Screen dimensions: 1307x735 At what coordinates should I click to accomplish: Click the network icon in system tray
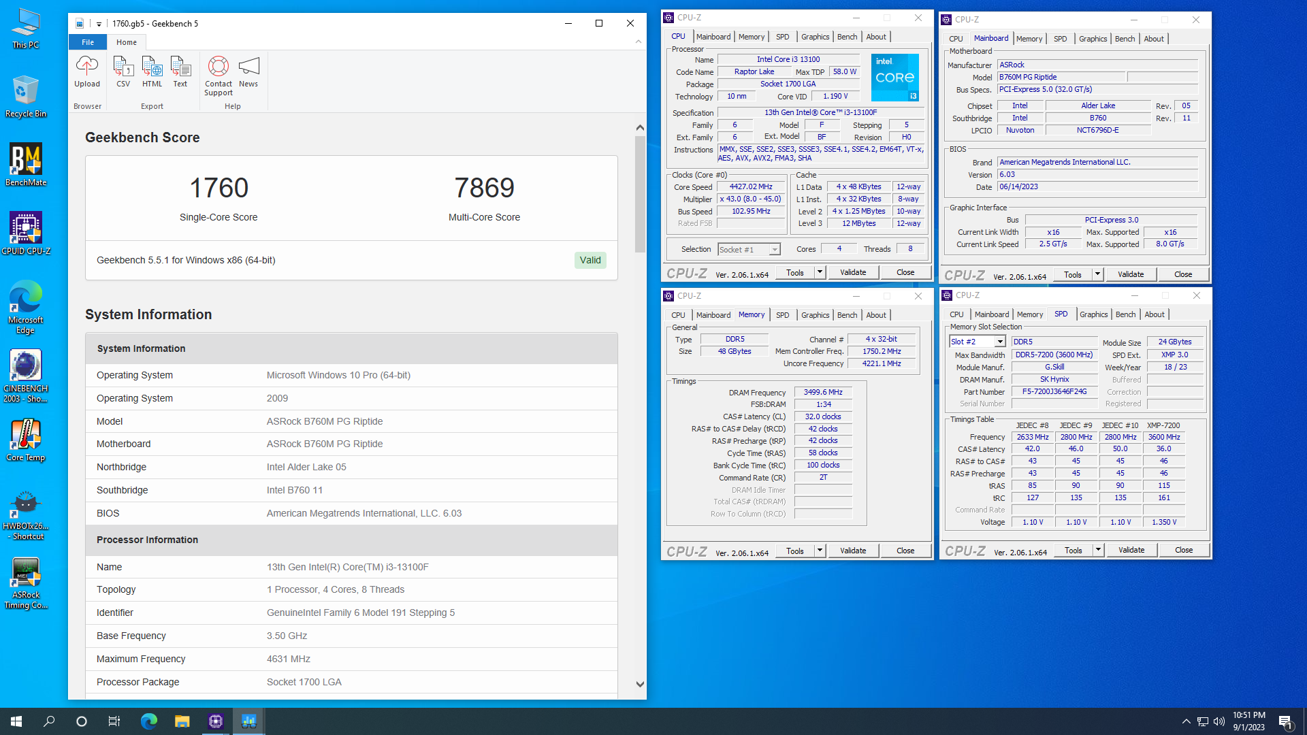1203,721
